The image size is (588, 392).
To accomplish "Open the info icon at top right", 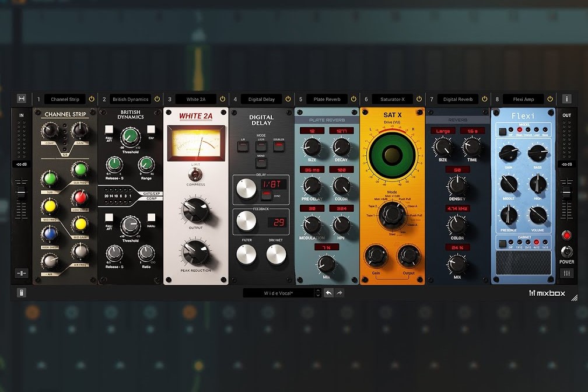I will pyautogui.click(x=566, y=99).
